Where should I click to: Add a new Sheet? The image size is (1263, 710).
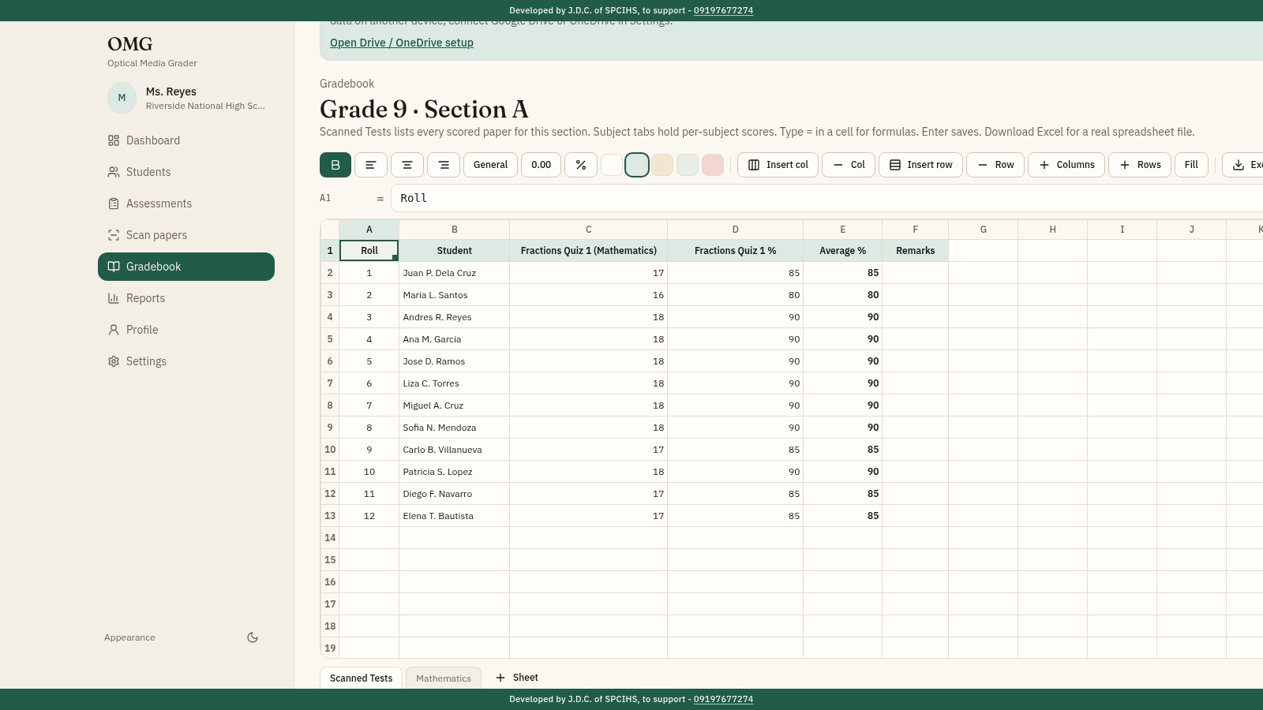pos(516,678)
